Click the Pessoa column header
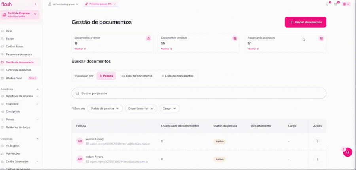This screenshot has width=356, height=170. tap(81, 126)
